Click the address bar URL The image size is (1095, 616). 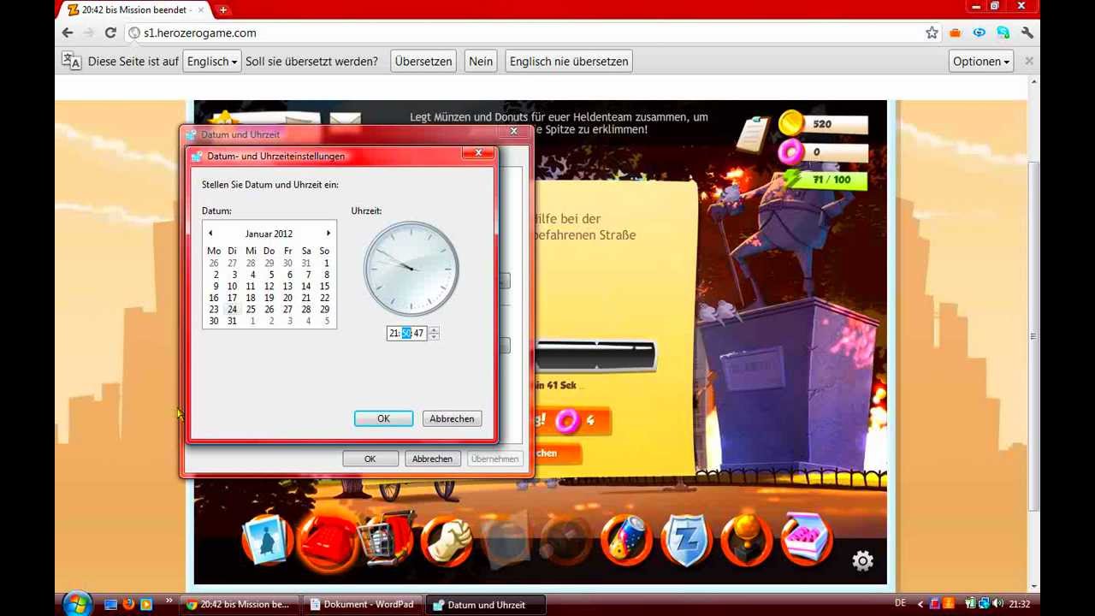(199, 33)
